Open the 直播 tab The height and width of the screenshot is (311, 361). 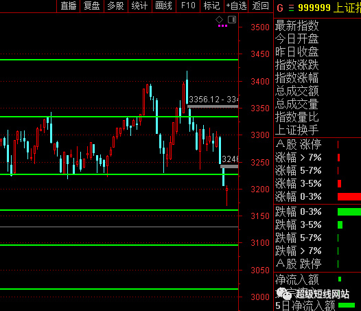point(69,6)
